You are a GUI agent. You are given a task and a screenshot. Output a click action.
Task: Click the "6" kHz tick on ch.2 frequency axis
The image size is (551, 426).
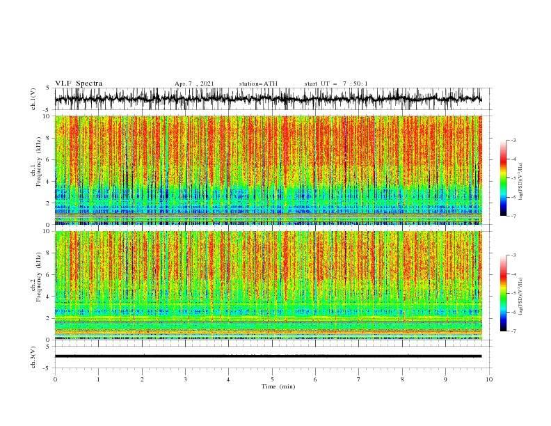coord(49,275)
